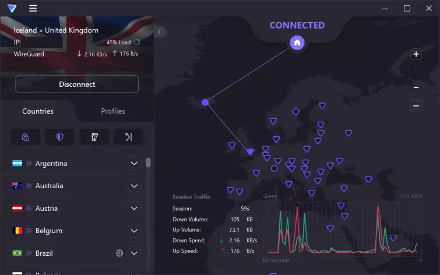The height and width of the screenshot is (275, 440).
Task: Click the Proton VPN logo
Action: pyautogui.click(x=12, y=8)
